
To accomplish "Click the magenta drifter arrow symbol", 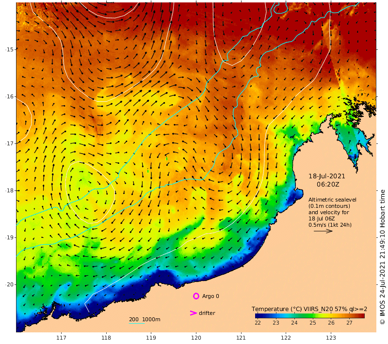I will click(193, 313).
